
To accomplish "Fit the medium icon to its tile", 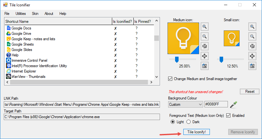I will pyautogui.click(x=204, y=46).
